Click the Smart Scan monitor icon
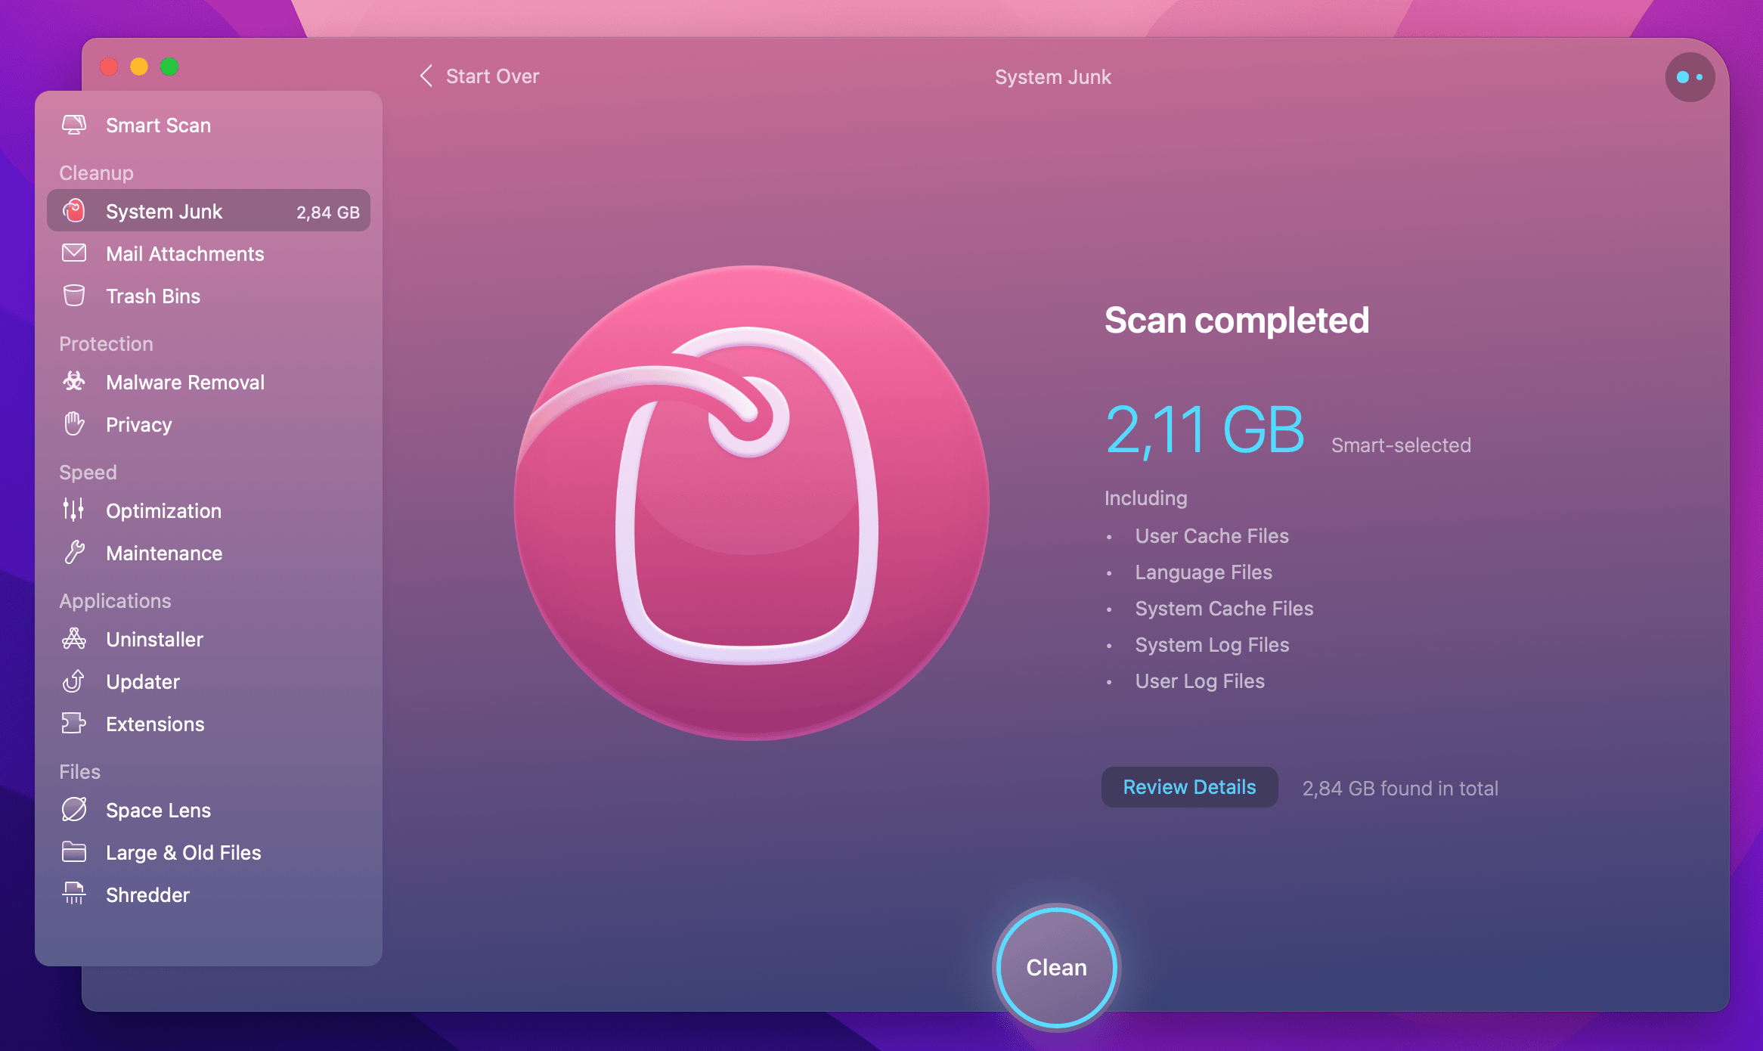1763x1051 pixels. (x=73, y=125)
